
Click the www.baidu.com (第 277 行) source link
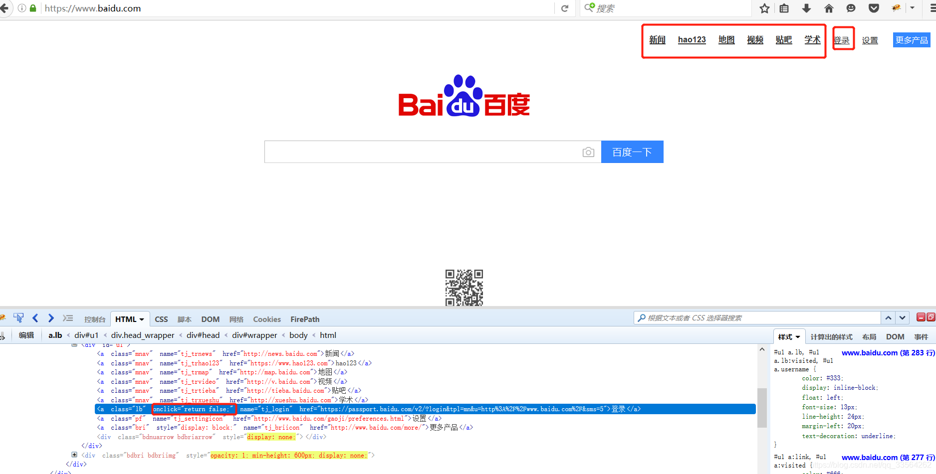pos(888,458)
